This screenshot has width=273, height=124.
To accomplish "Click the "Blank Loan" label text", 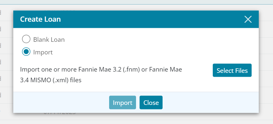I will (49, 39).
